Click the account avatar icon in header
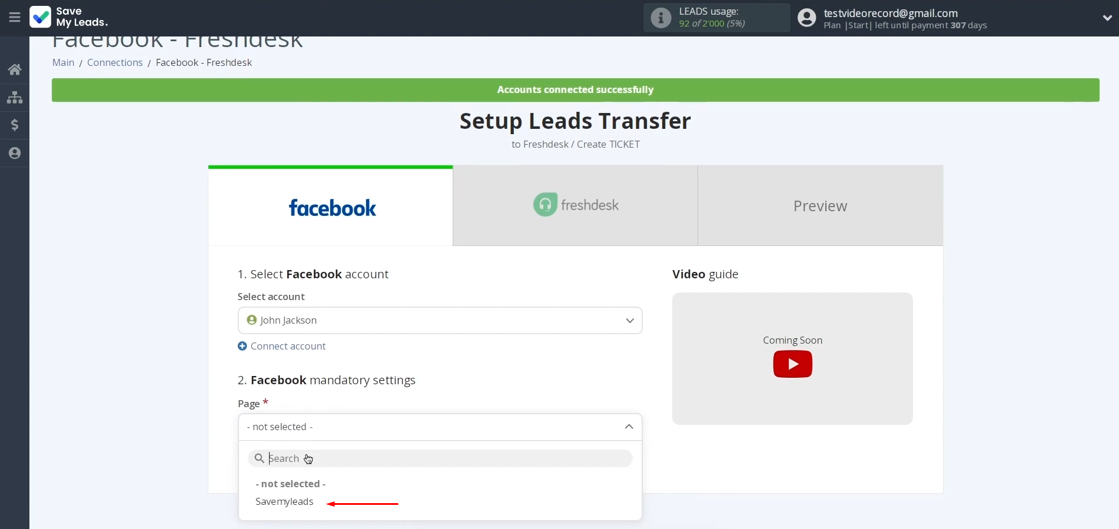This screenshot has height=529, width=1119. (x=807, y=18)
